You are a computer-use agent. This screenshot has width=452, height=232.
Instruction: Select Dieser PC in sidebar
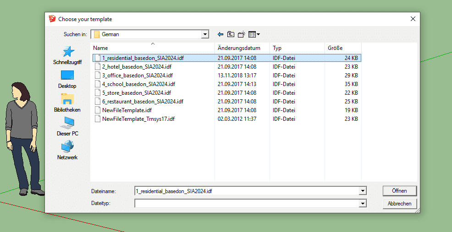67,126
